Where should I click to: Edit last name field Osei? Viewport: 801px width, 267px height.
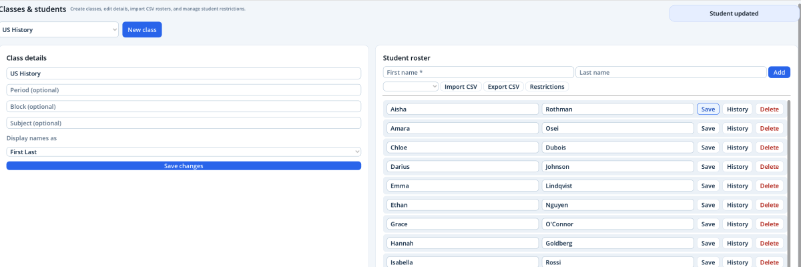(x=617, y=128)
